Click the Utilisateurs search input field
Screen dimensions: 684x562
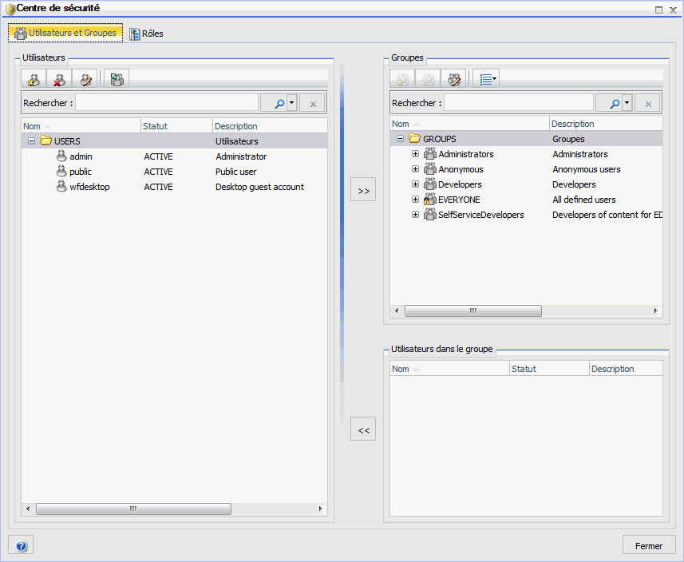click(167, 103)
